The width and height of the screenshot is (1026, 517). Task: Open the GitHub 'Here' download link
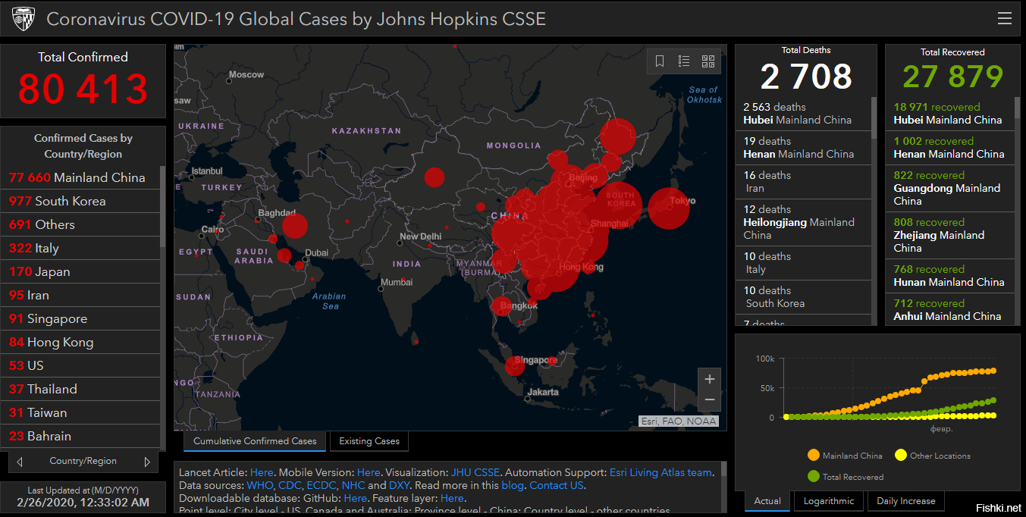point(355,498)
